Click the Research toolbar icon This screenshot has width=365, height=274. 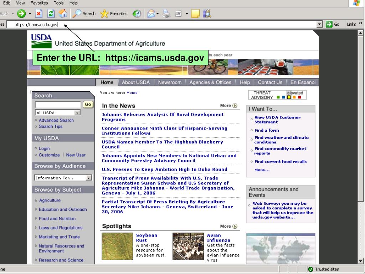click(x=207, y=14)
